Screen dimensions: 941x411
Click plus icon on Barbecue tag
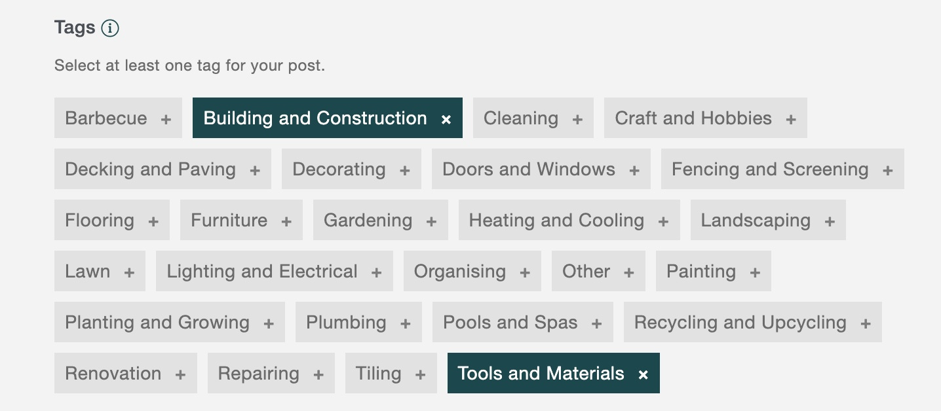click(166, 119)
